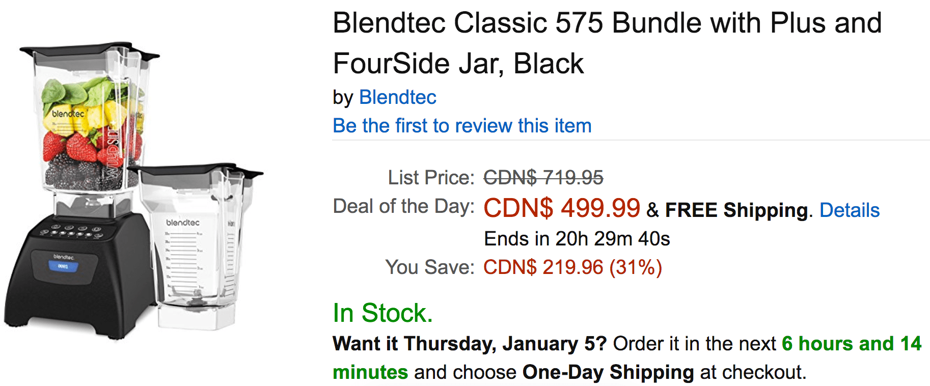930x386 pixels.
Task: Click the 'You Save:' label
Action: (430, 267)
